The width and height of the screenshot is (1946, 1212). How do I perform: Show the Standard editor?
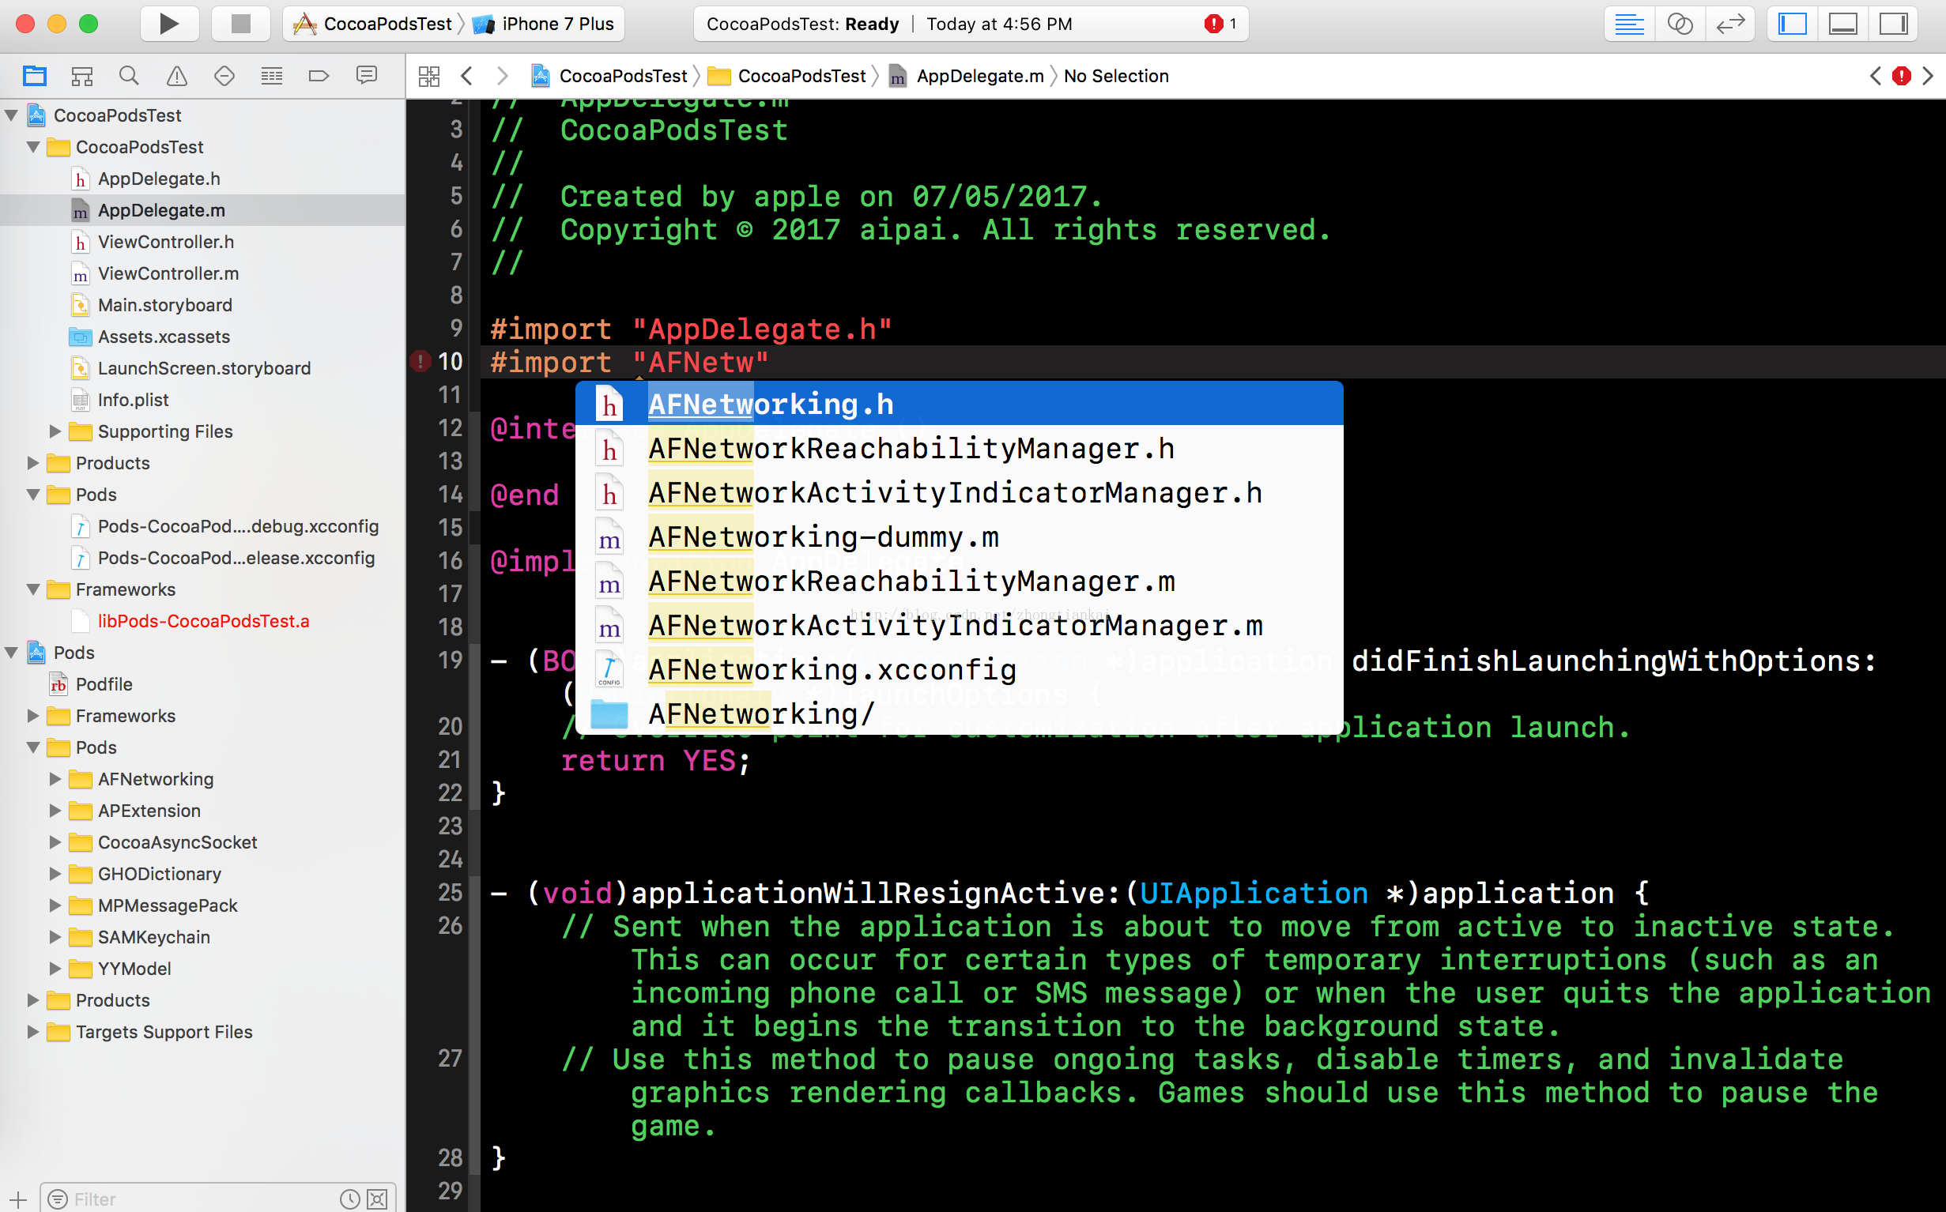point(1629,24)
